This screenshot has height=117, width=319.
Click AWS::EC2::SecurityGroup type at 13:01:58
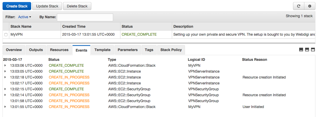point(129,101)
